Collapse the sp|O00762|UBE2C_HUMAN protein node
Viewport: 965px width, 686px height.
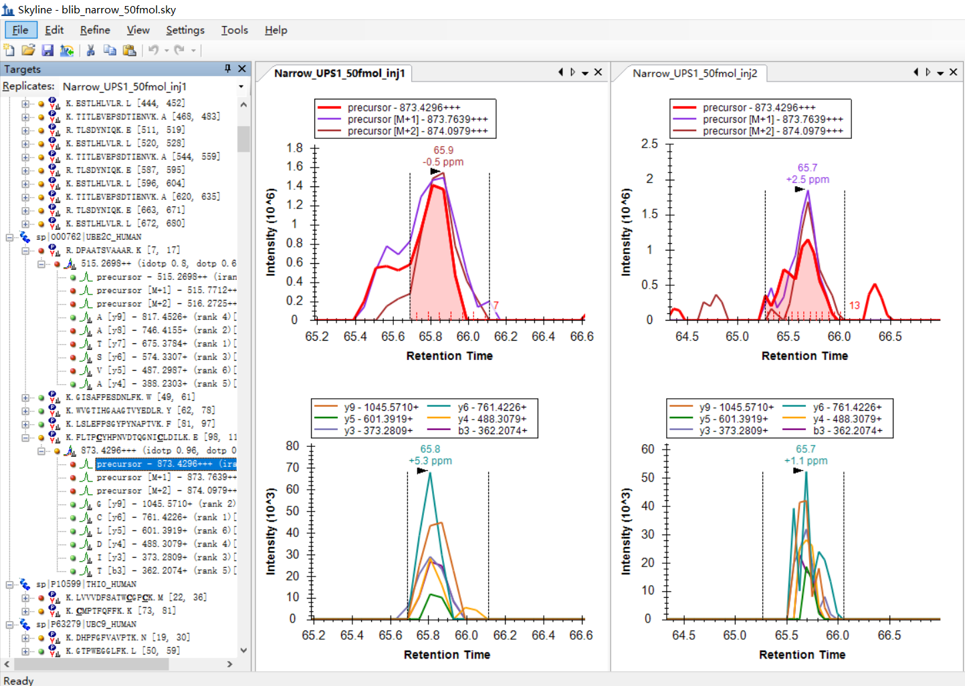tap(10, 237)
